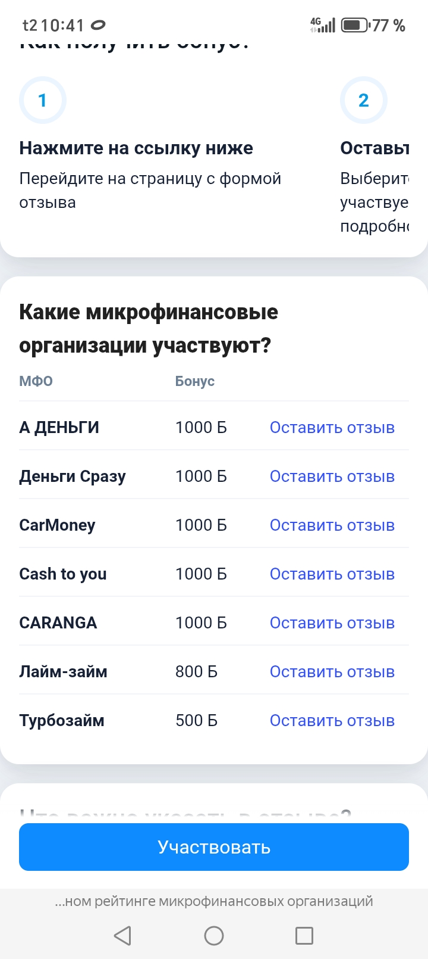
Task: Tap the step 1 circle icon
Action: click(x=42, y=100)
